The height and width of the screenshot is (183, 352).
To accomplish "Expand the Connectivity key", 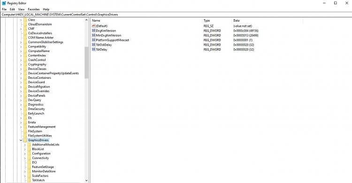I will click(x=25, y=158).
